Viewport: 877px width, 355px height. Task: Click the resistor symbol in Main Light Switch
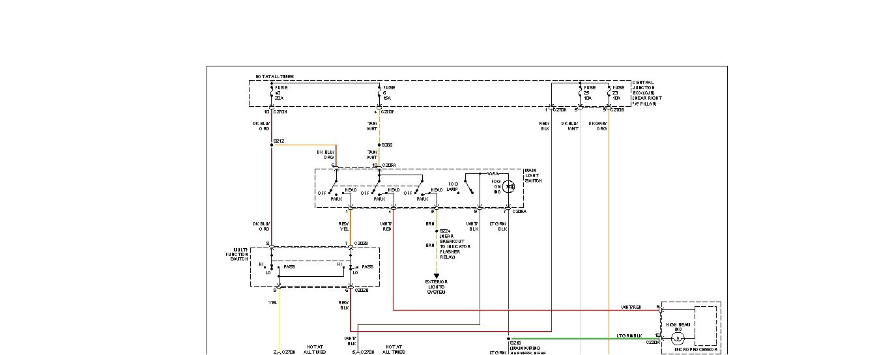point(493,174)
